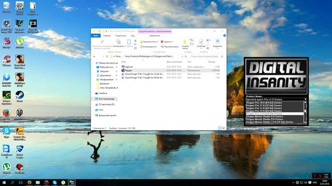The image size is (332, 186).
Task: Expand the address bar history dropdown
Action: (182, 56)
